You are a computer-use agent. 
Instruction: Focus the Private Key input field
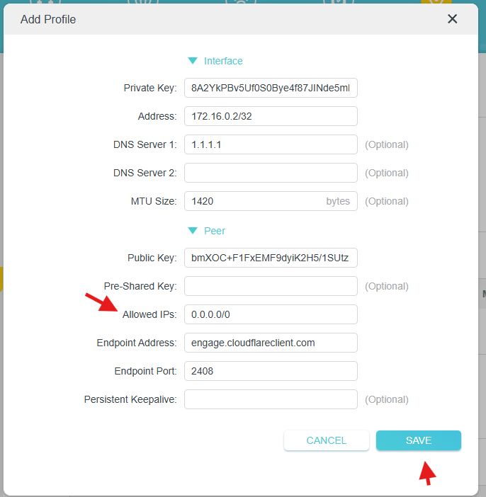click(x=271, y=88)
